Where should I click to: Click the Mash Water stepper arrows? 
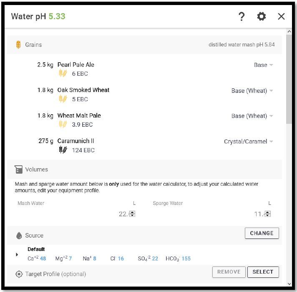coord(132,214)
